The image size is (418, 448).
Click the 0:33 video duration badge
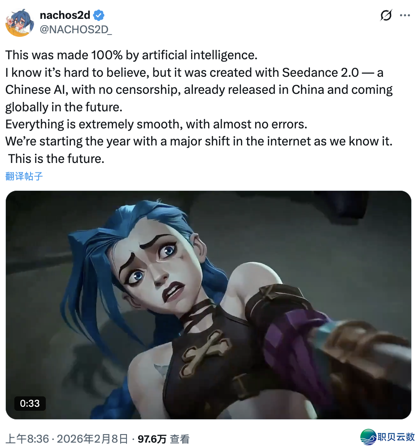pyautogui.click(x=30, y=403)
